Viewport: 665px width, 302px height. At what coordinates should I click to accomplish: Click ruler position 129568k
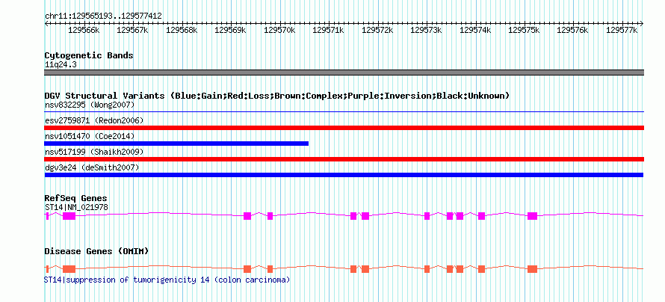182,30
